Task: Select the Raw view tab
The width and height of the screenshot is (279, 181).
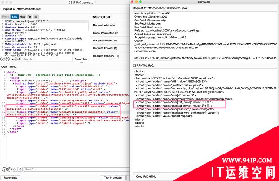Action: [x=14, y=17]
